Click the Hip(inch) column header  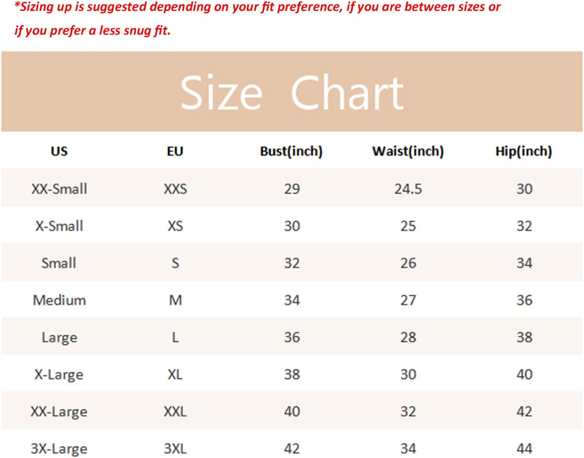coord(524,151)
